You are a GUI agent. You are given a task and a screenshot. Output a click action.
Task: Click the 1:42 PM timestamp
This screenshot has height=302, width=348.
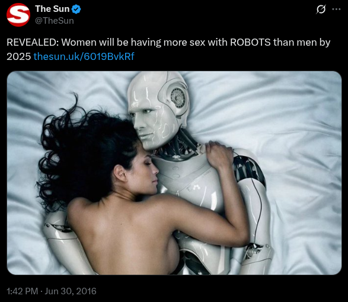tap(22, 291)
